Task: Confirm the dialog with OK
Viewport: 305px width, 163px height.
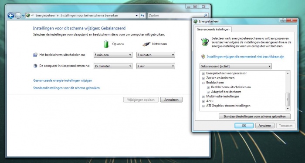Action: [244, 126]
